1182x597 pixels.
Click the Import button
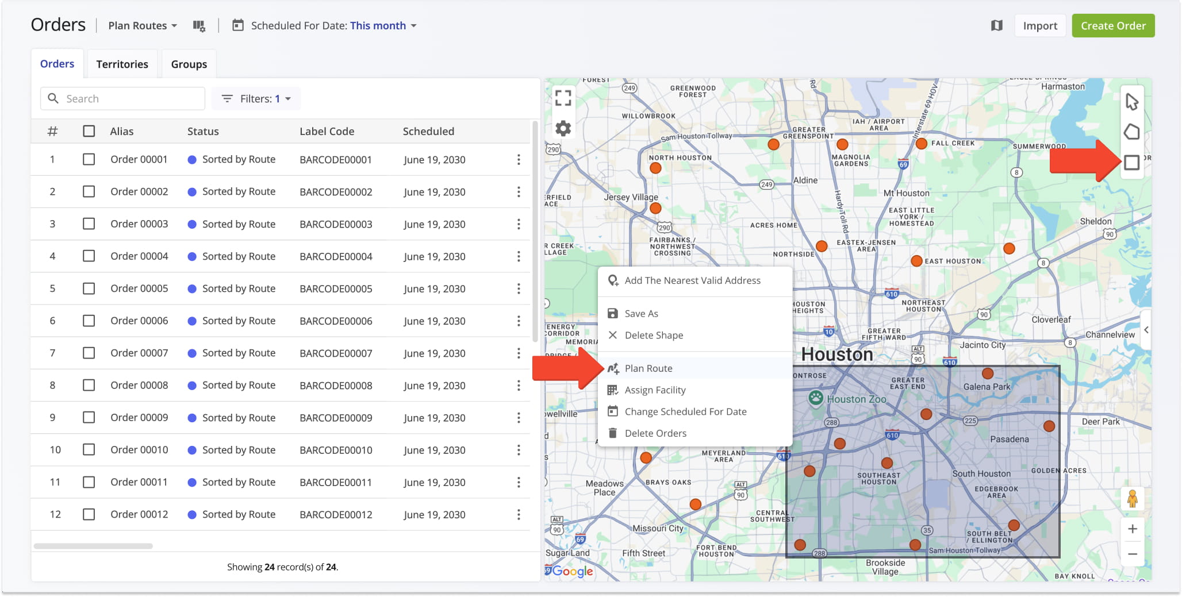pos(1040,26)
